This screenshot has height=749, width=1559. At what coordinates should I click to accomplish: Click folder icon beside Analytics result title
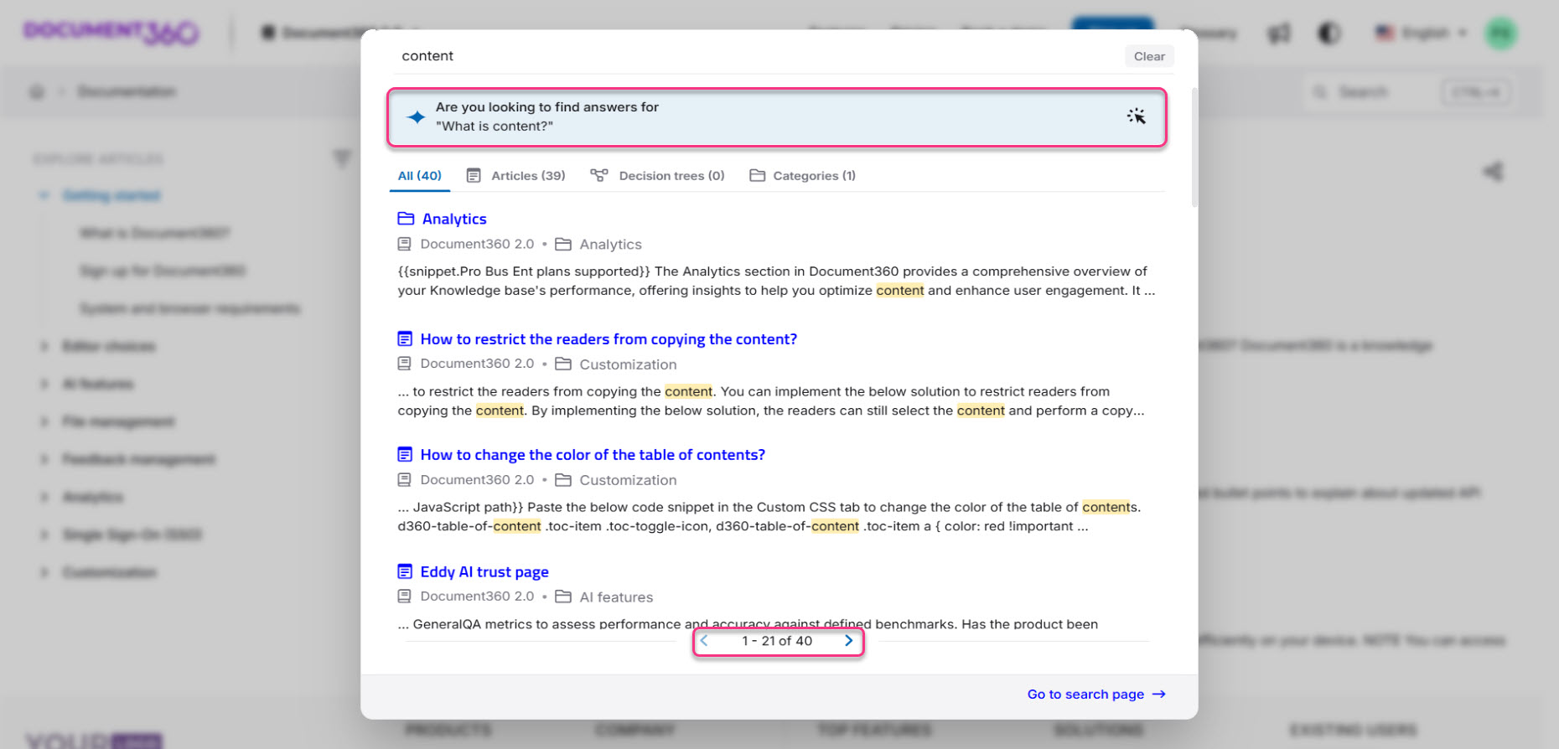point(406,219)
